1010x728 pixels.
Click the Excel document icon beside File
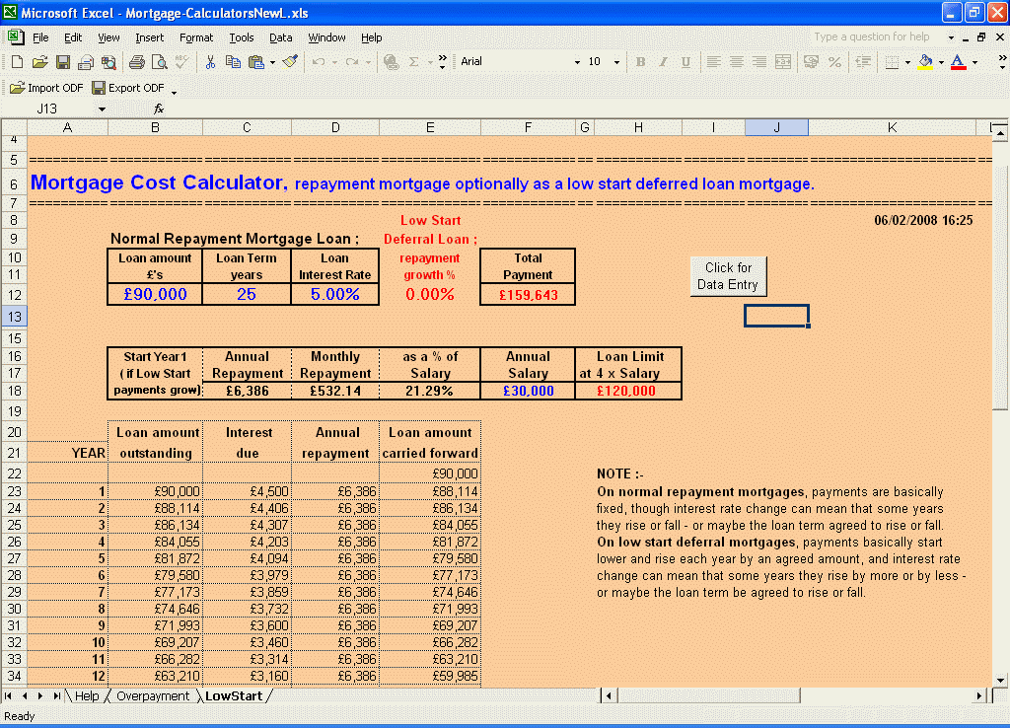tap(16, 37)
